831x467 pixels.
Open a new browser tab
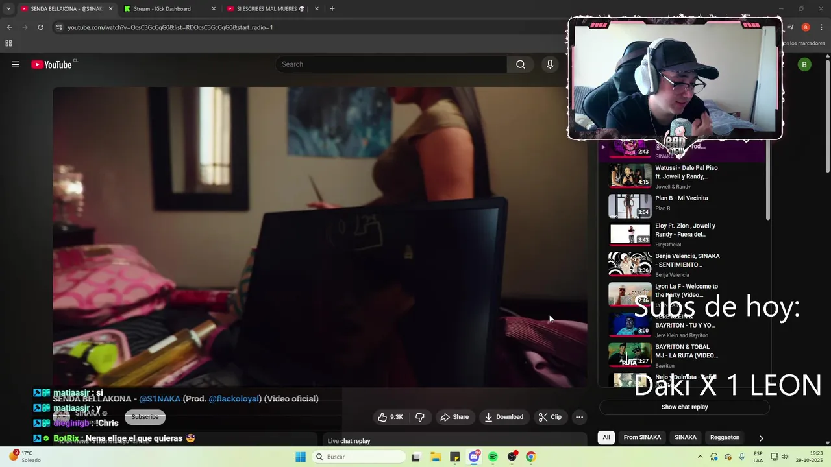coord(332,9)
